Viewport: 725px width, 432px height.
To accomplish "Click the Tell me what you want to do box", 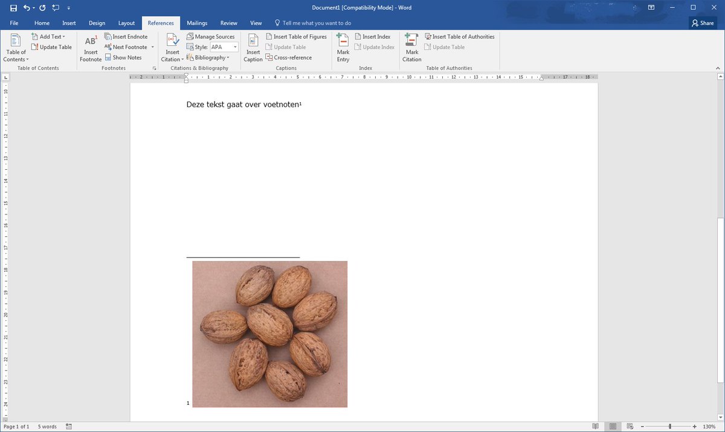I will point(313,23).
